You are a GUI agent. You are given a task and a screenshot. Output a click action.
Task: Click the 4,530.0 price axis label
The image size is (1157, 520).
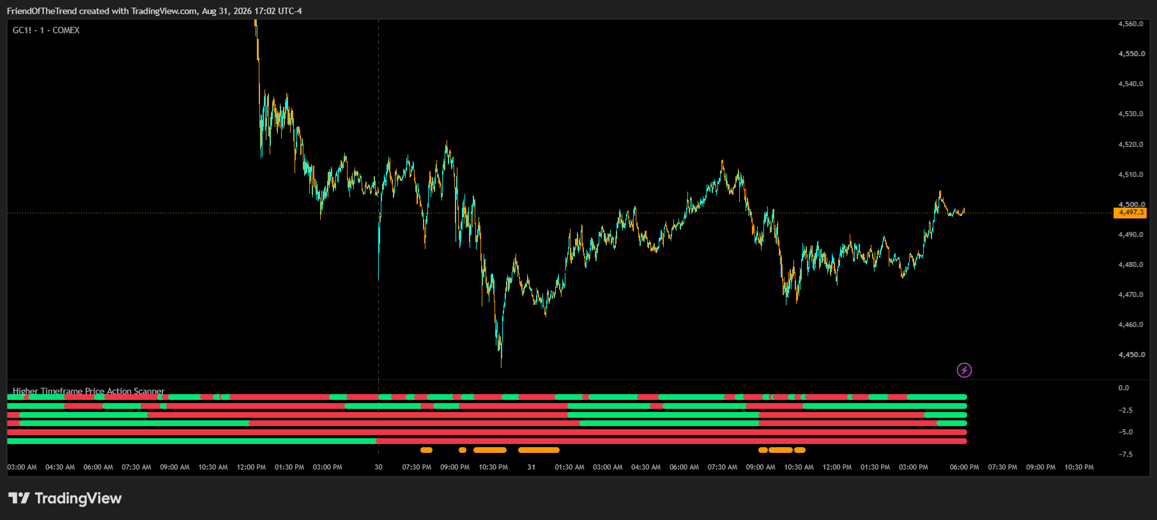[1131, 114]
